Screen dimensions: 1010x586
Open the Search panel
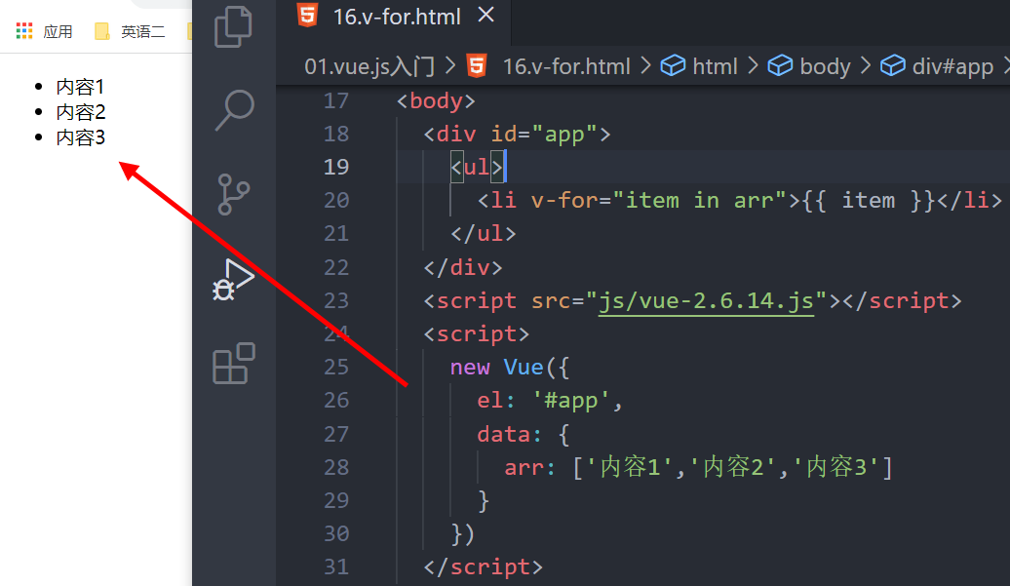(x=233, y=110)
